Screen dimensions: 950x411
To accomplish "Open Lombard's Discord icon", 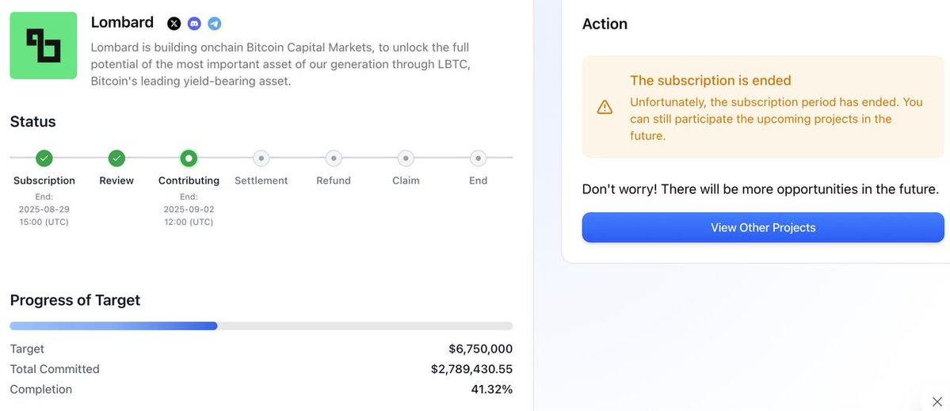I will point(194,24).
